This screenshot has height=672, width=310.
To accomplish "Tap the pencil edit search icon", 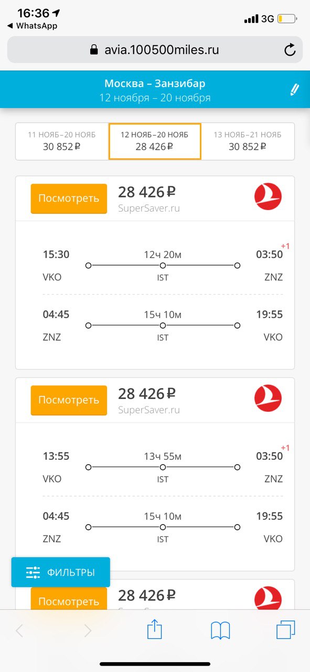I will (x=294, y=89).
